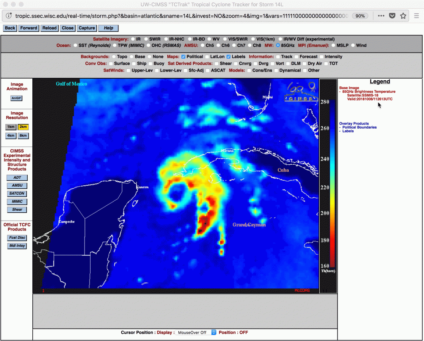Switch image resolution to 8km
Screen dimensions: 424x341
[23, 135]
